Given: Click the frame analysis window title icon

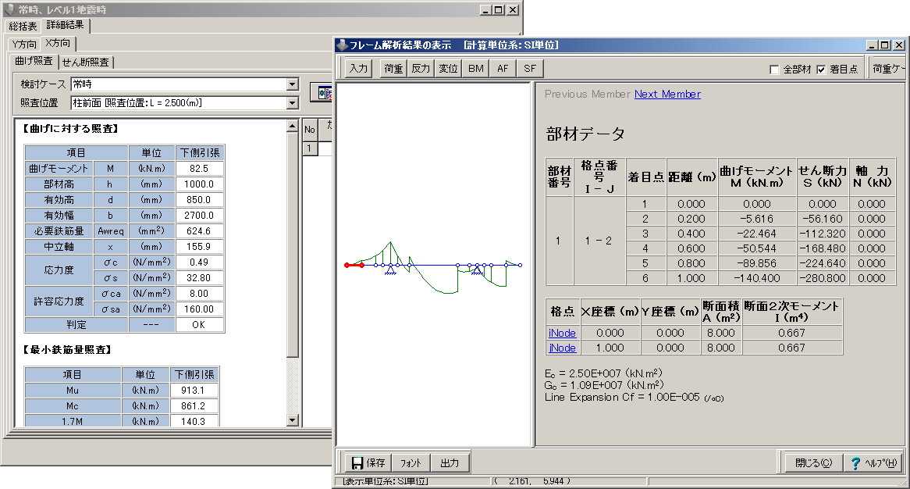Looking at the screenshot, I should [x=342, y=45].
